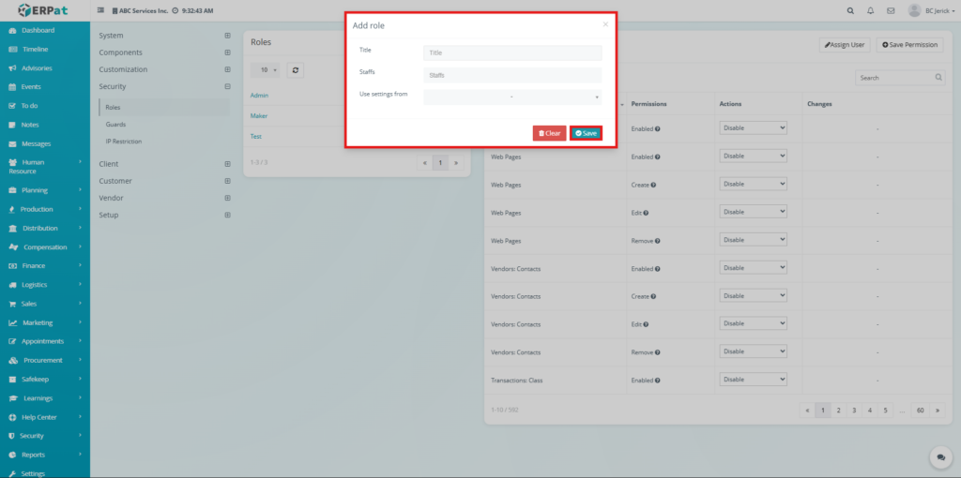This screenshot has width=961, height=478.
Task: Click the Staffs input field
Action: click(512, 75)
